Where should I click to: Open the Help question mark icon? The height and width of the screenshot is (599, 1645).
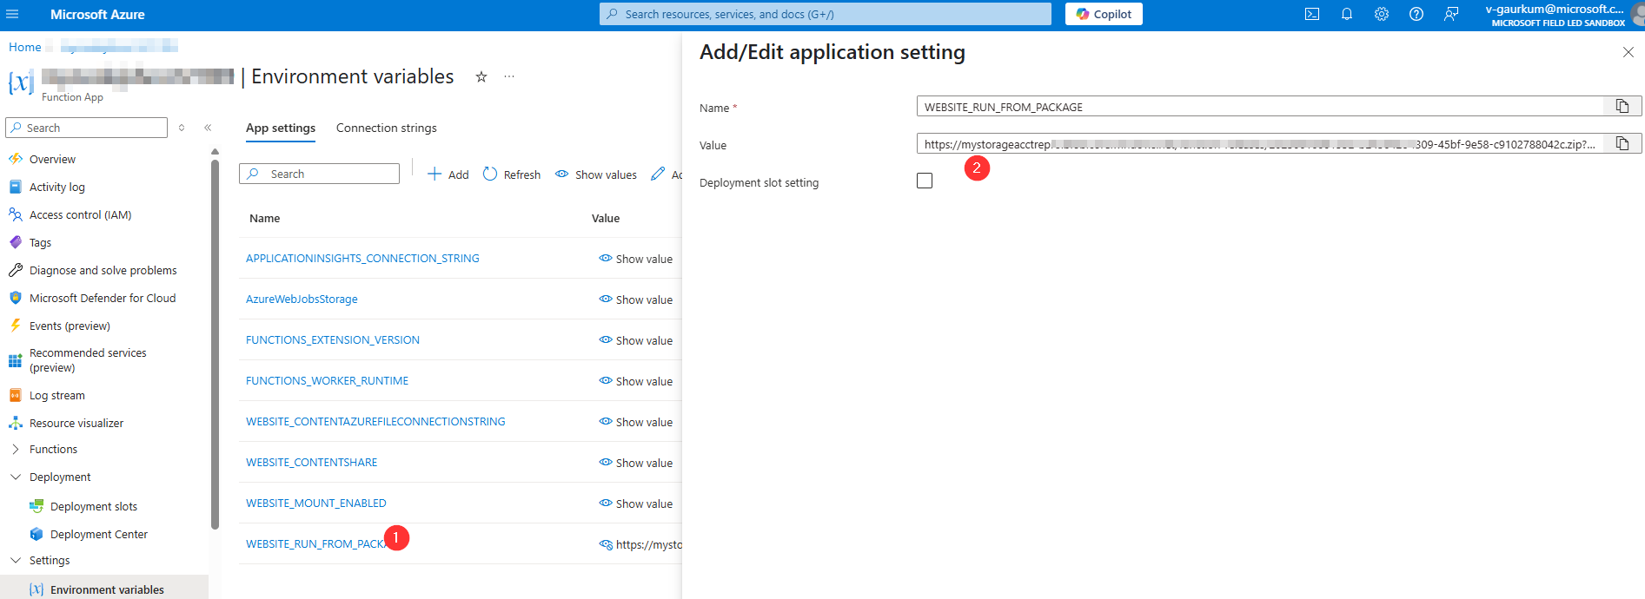1416,14
